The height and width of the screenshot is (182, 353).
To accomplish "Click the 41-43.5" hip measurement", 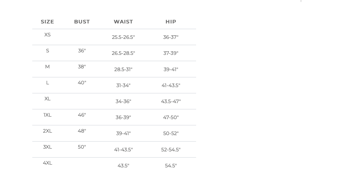I will pos(171,85).
